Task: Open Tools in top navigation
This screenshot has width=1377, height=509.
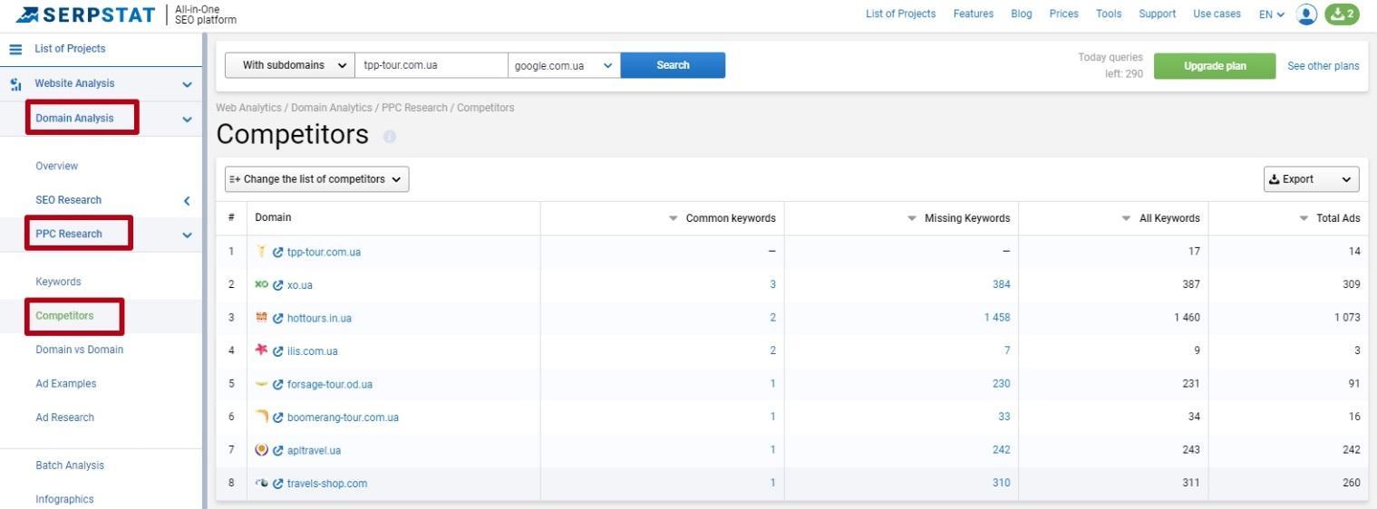Action: (1108, 14)
